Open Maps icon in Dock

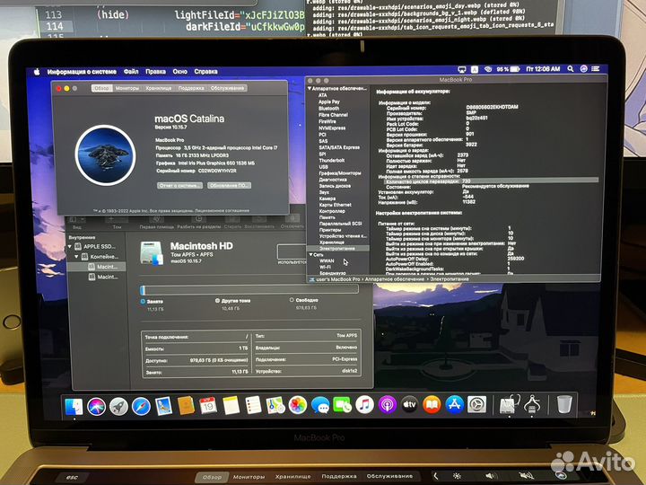tap(275, 405)
